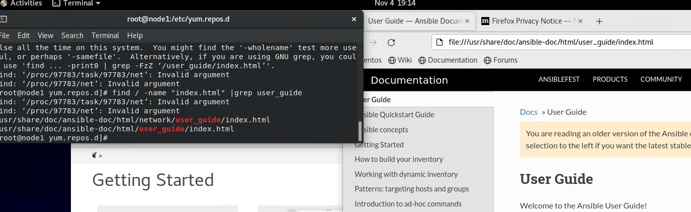Click the Forums bookmark globe icon

tap(487, 60)
